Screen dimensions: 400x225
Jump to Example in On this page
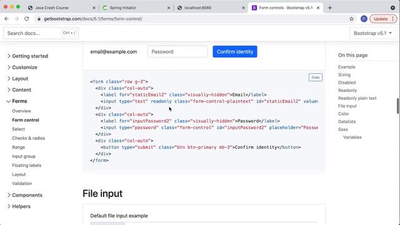(x=346, y=67)
